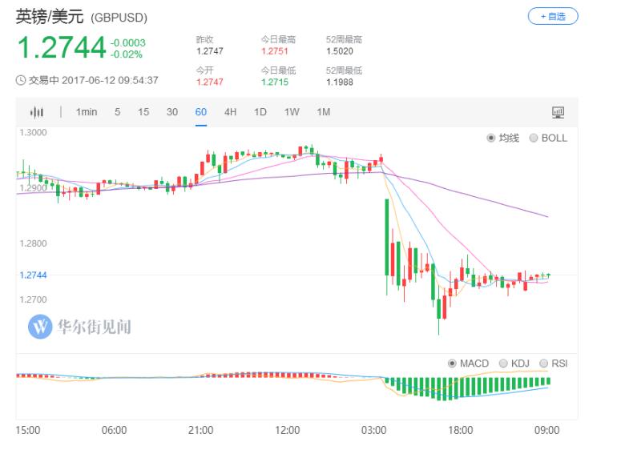This screenshot has height=454, width=617.
Task: Select the 60 minute timeframe tab
Action: pyautogui.click(x=201, y=112)
